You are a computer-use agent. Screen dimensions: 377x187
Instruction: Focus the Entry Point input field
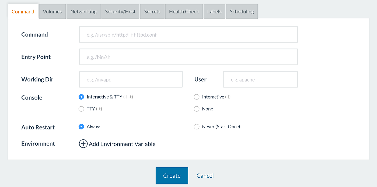pyautogui.click(x=188, y=57)
